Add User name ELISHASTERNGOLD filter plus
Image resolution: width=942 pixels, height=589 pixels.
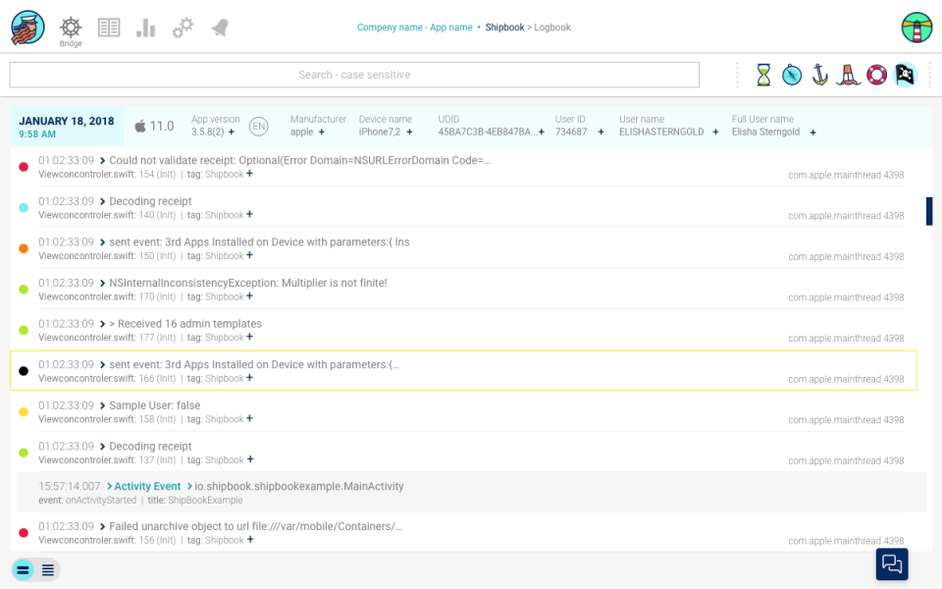point(715,133)
